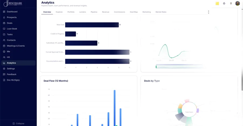Switch to the Market Rates tab
The width and height of the screenshot is (243, 126).
[x=161, y=12]
